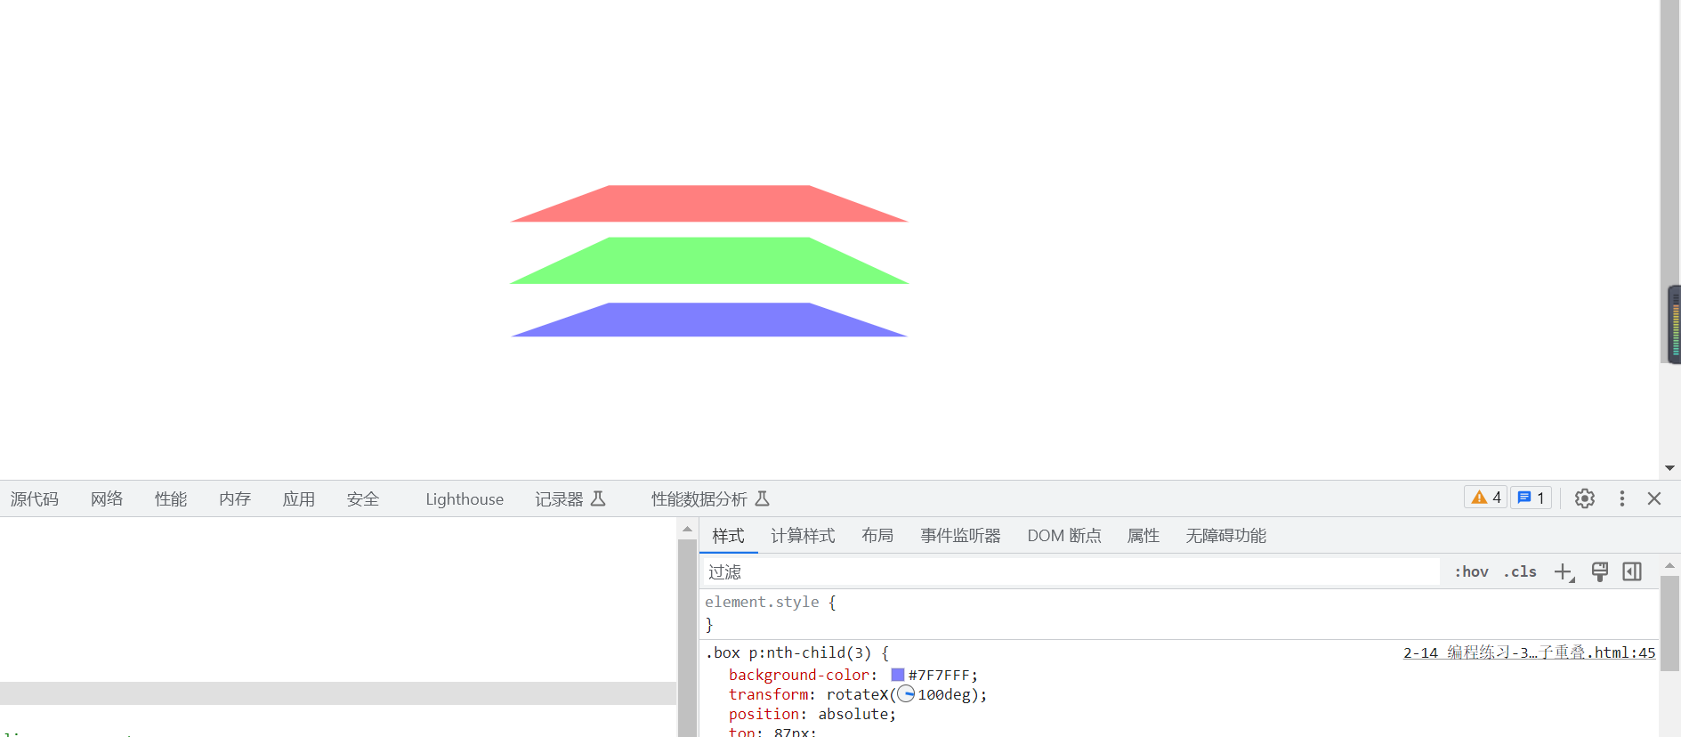The width and height of the screenshot is (1681, 737).
Task: Click the position absolute value
Action: [853, 714]
